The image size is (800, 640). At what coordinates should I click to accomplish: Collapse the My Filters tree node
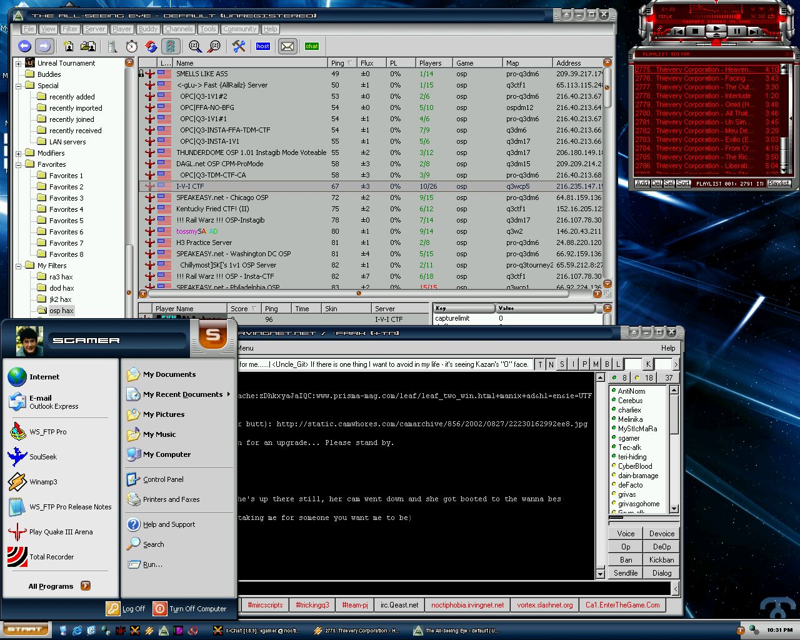click(x=19, y=266)
